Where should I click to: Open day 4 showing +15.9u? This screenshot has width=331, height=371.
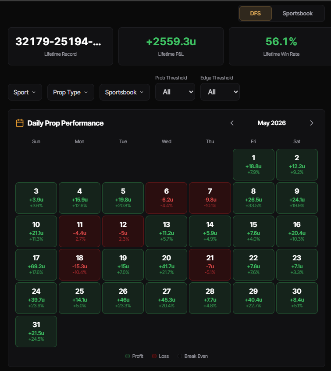tap(80, 198)
